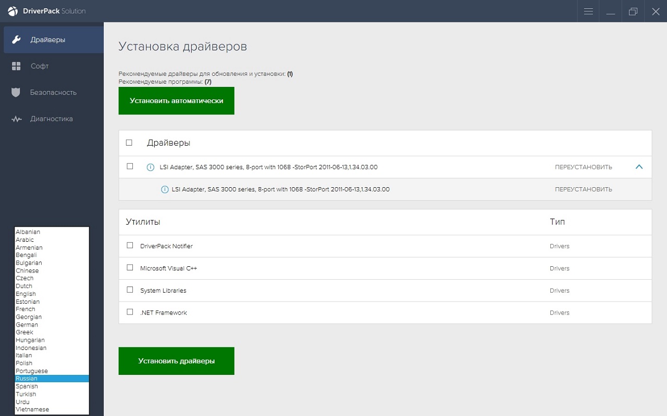Viewport: 667px width, 416px height.
Task: Pick Spanish in the language list
Action: point(27,386)
